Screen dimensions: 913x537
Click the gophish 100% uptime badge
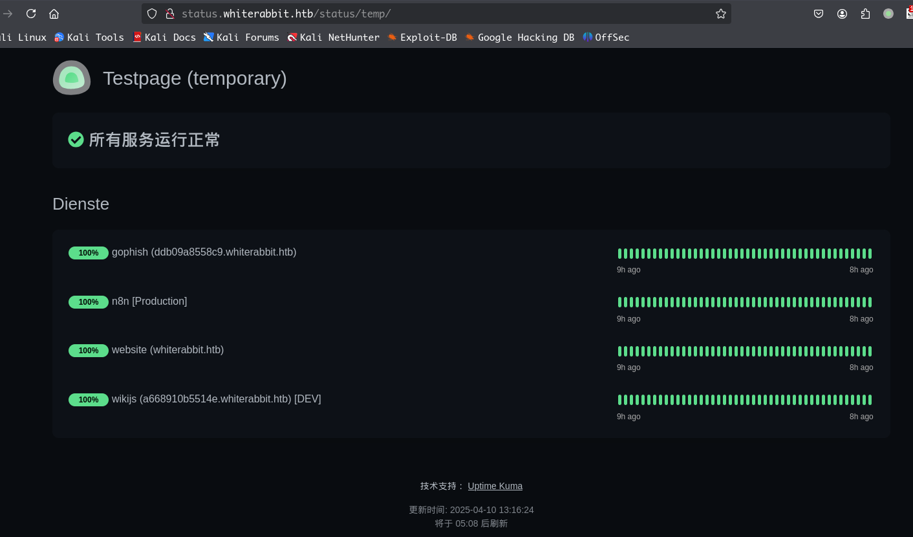click(x=89, y=253)
